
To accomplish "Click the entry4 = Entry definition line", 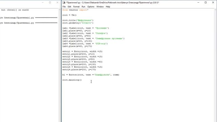I will click(x=82, y=67).
